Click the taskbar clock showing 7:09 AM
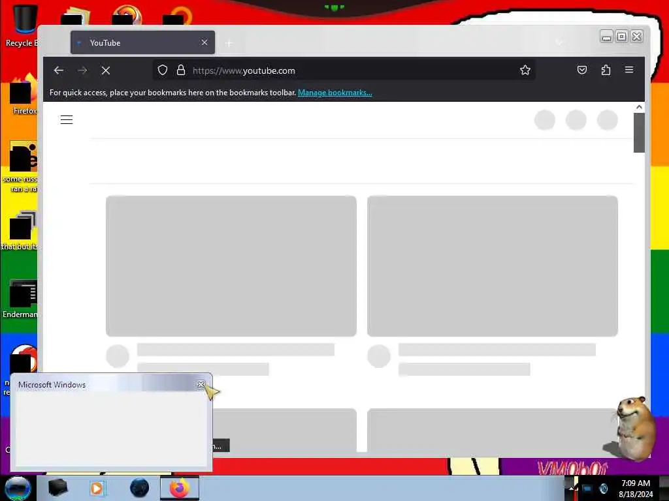The height and width of the screenshot is (501, 669). click(636, 488)
